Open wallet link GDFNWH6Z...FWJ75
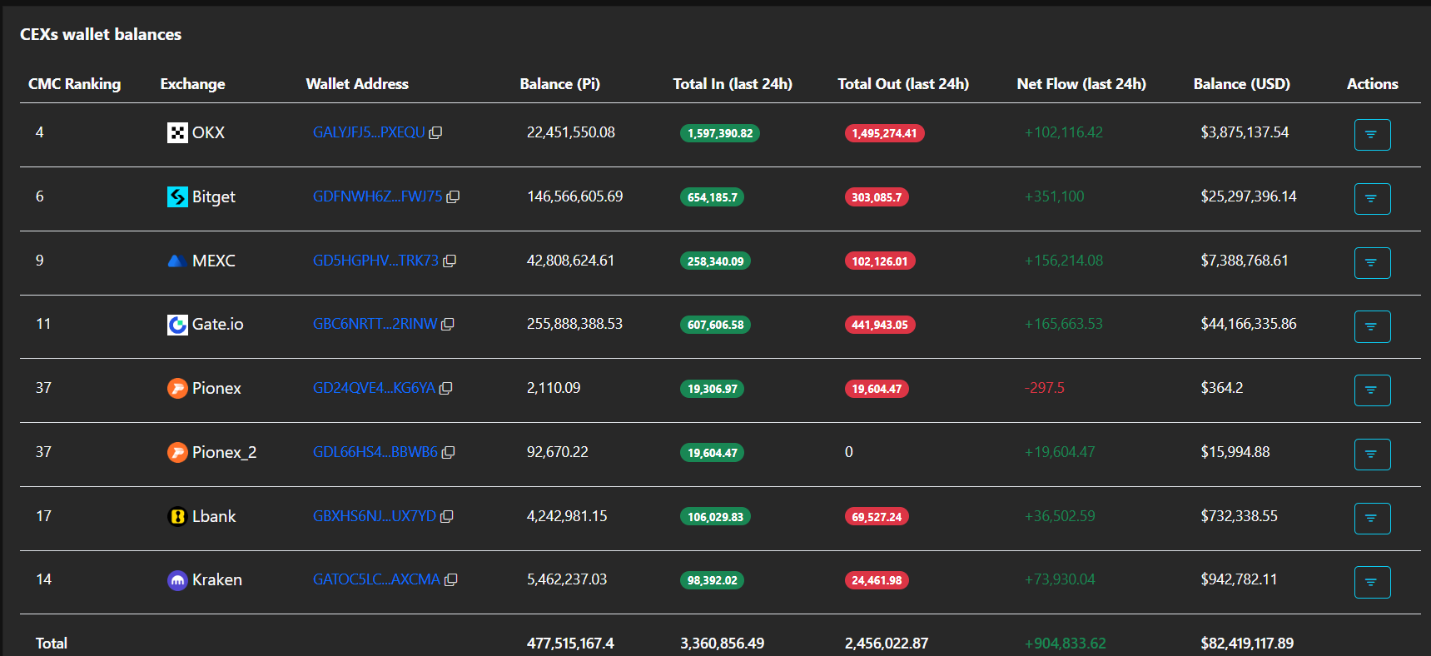This screenshot has width=1431, height=656. 378,196
